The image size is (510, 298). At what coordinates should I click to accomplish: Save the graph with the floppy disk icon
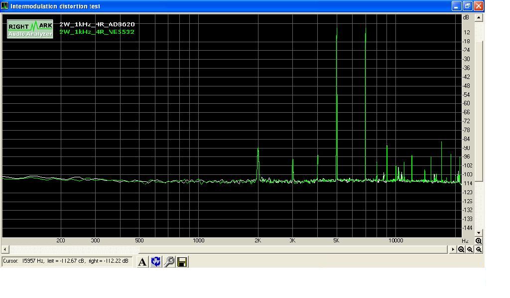[x=182, y=262]
